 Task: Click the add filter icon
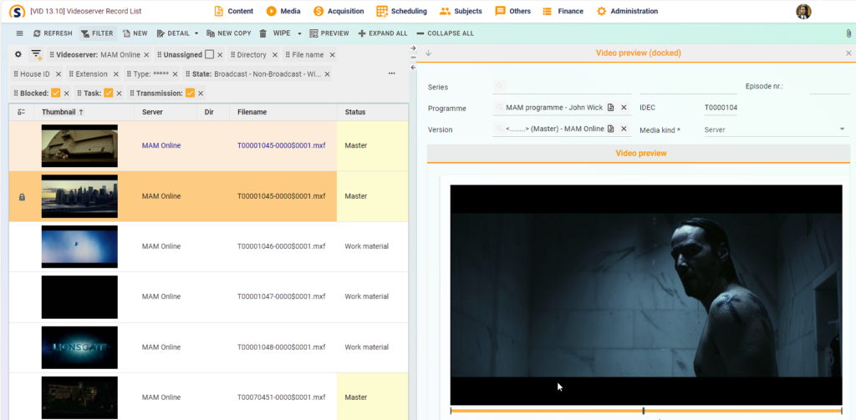click(36, 54)
